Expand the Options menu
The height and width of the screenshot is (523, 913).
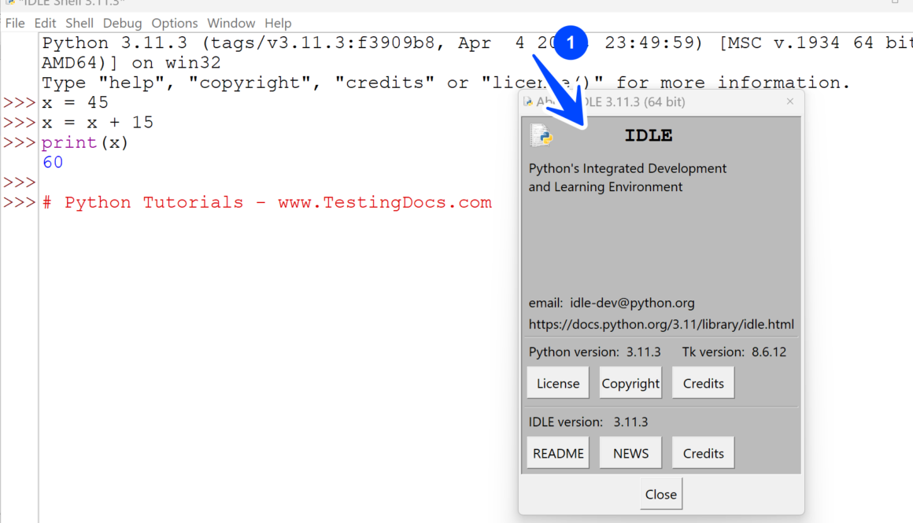(x=174, y=23)
